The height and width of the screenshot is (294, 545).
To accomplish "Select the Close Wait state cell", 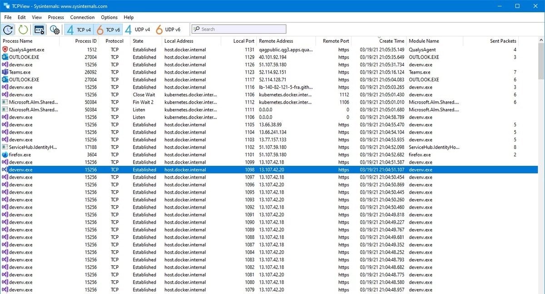I will (144, 95).
